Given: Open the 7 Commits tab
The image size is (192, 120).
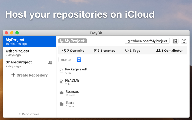Looking at the screenshot, I should [73, 51].
